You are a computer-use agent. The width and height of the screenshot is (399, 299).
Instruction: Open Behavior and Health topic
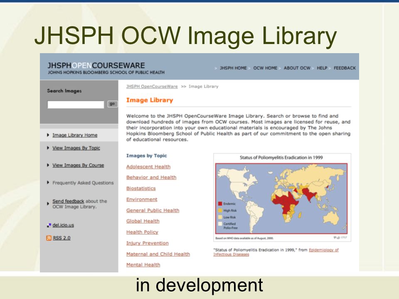pyautogui.click(x=151, y=177)
